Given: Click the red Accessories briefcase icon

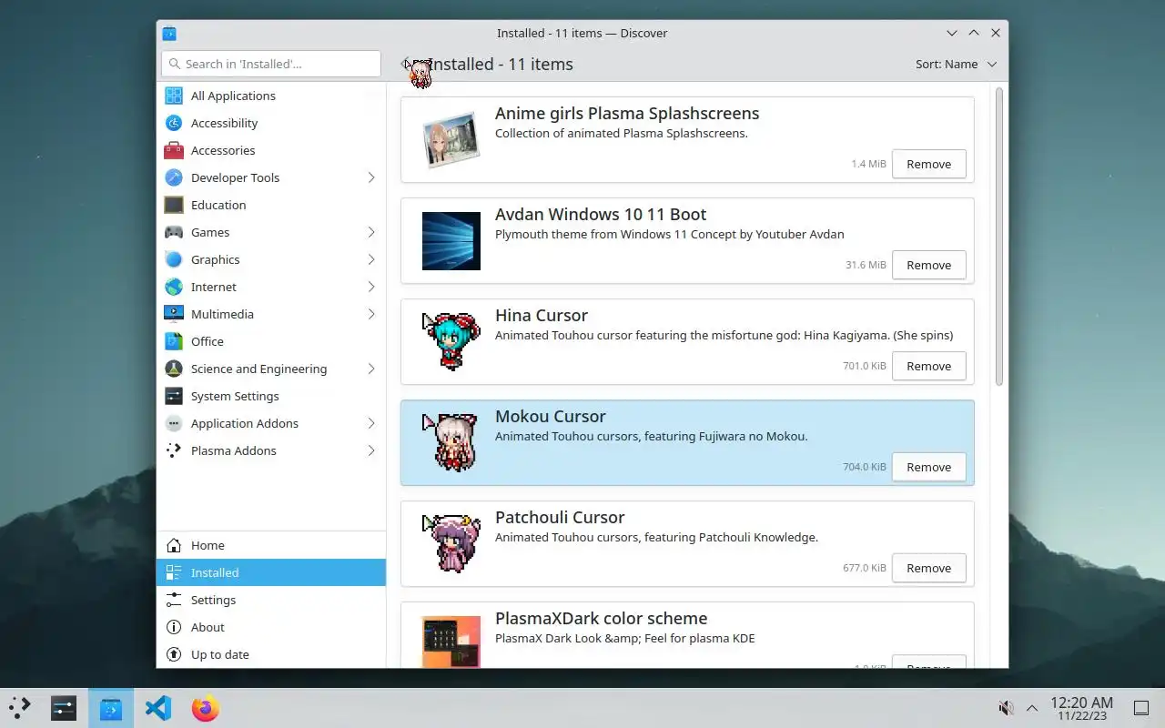Looking at the screenshot, I should pyautogui.click(x=174, y=150).
